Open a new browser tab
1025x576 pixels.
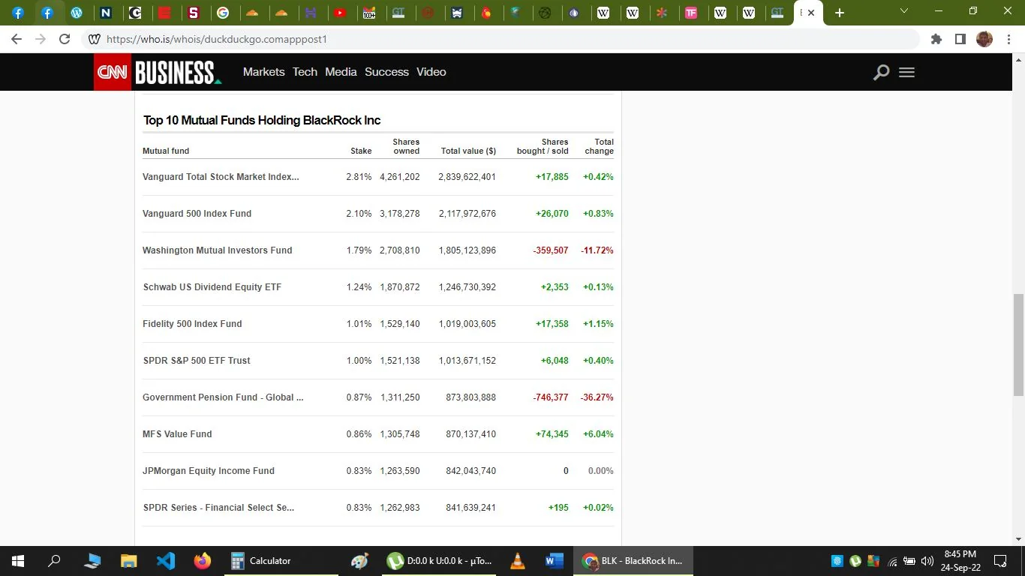pos(840,13)
